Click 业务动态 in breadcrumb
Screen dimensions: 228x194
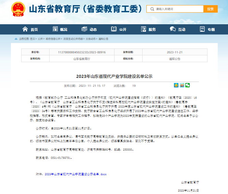click(x=91, y=39)
